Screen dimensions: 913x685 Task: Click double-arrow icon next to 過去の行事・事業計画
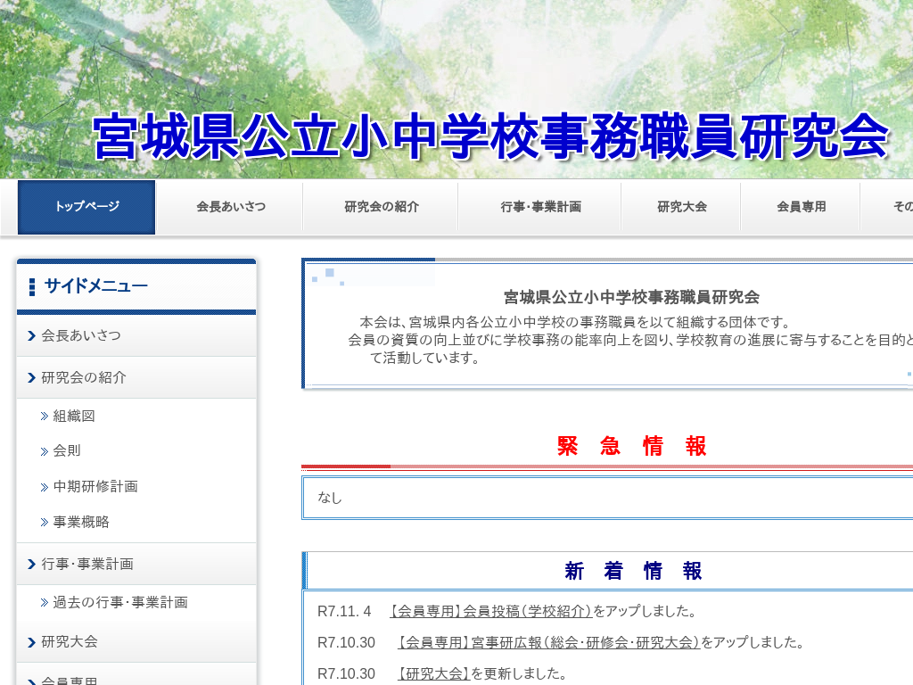(x=45, y=603)
